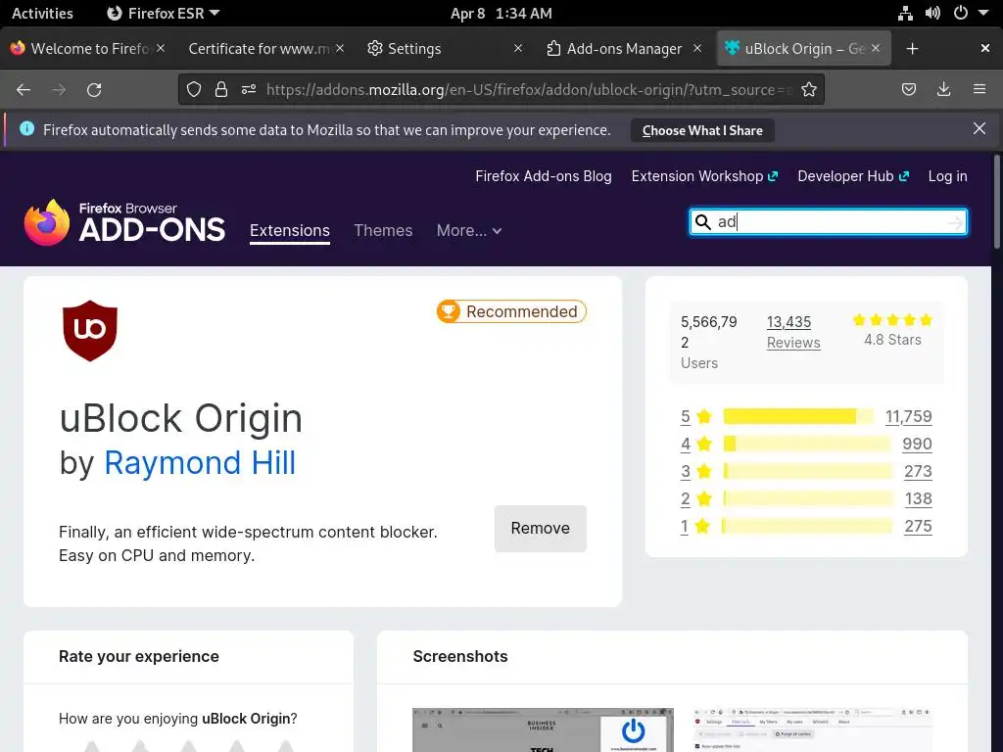The height and width of the screenshot is (752, 1003).
Task: Click the 4.8 Stars rating display
Action: point(893,329)
